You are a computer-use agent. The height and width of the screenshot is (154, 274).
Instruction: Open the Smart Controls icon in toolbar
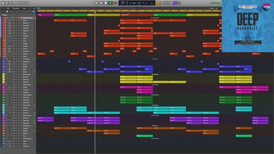[19, 3]
